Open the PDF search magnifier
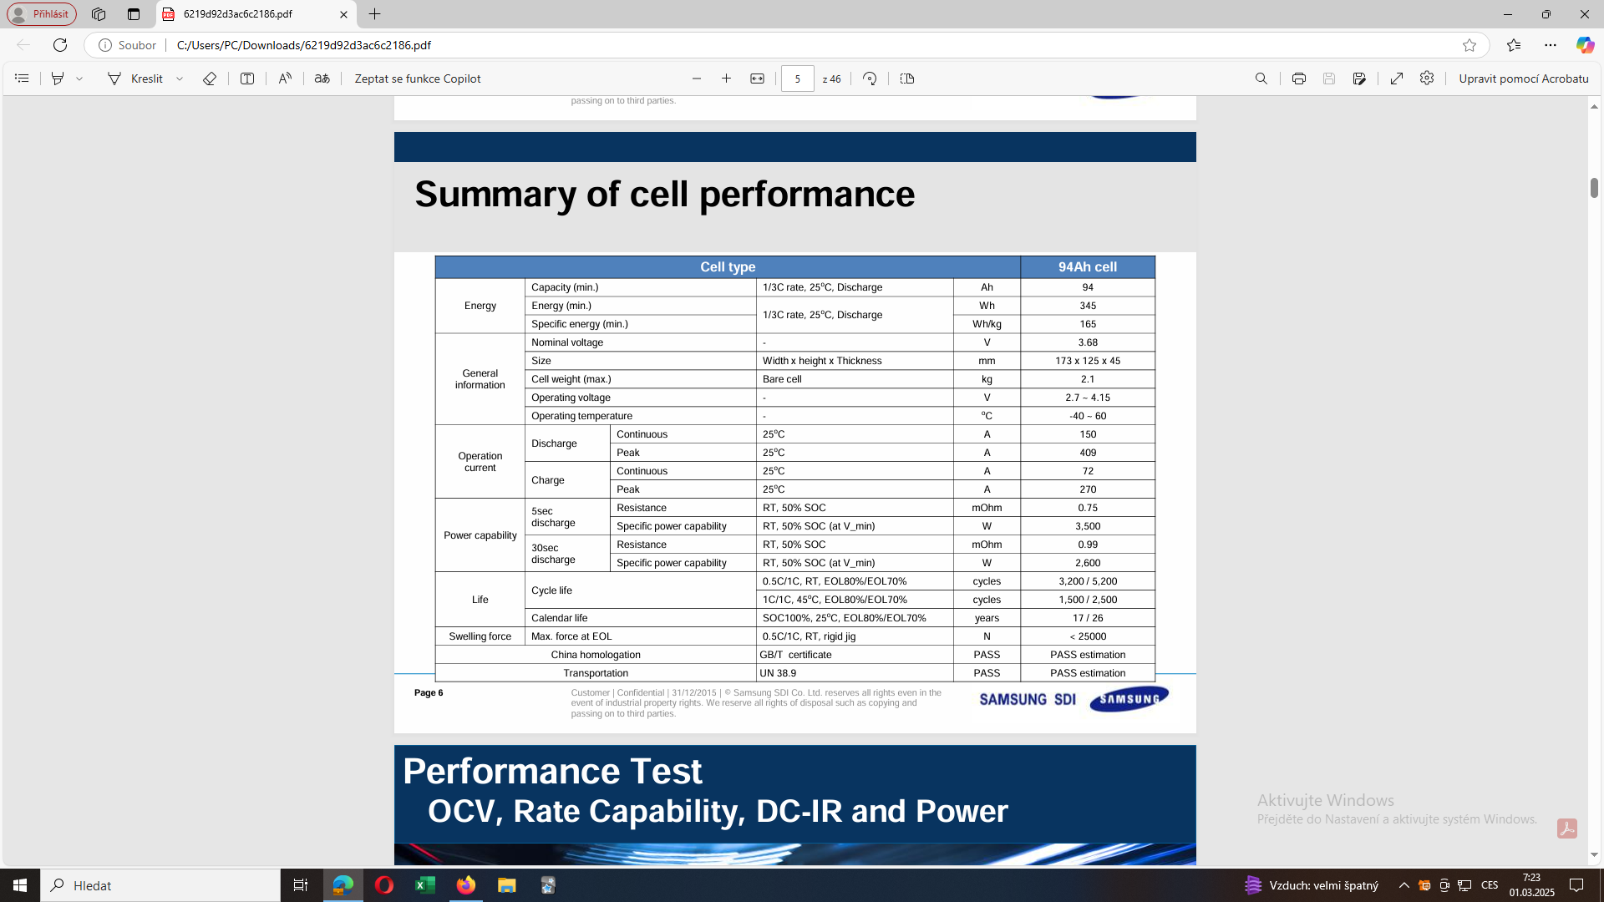Image resolution: width=1604 pixels, height=902 pixels. (x=1261, y=79)
